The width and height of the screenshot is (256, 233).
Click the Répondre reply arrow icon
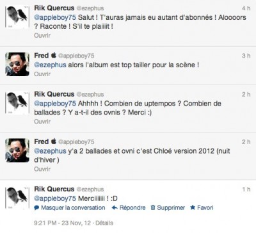pos(115,207)
